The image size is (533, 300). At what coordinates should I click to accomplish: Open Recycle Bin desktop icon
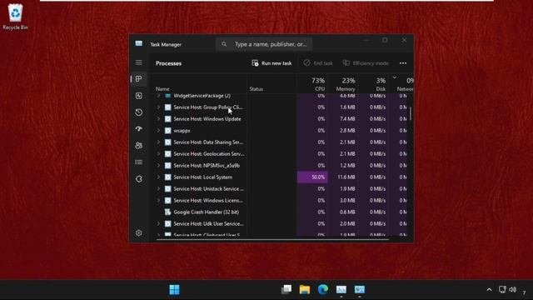(x=15, y=17)
